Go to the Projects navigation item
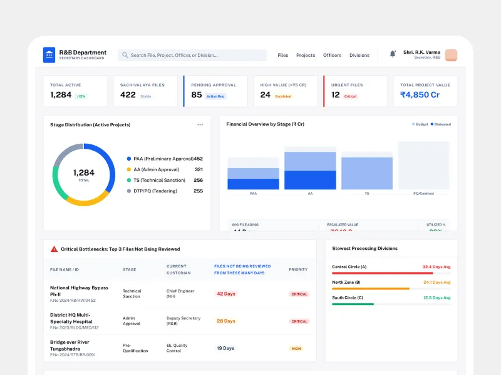501x375 pixels. [306, 55]
